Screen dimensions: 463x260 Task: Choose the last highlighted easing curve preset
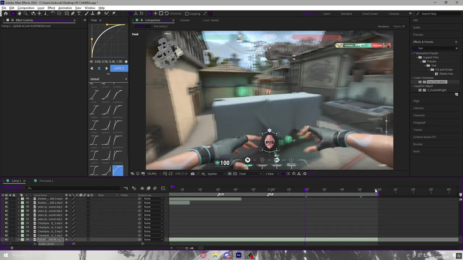118,170
